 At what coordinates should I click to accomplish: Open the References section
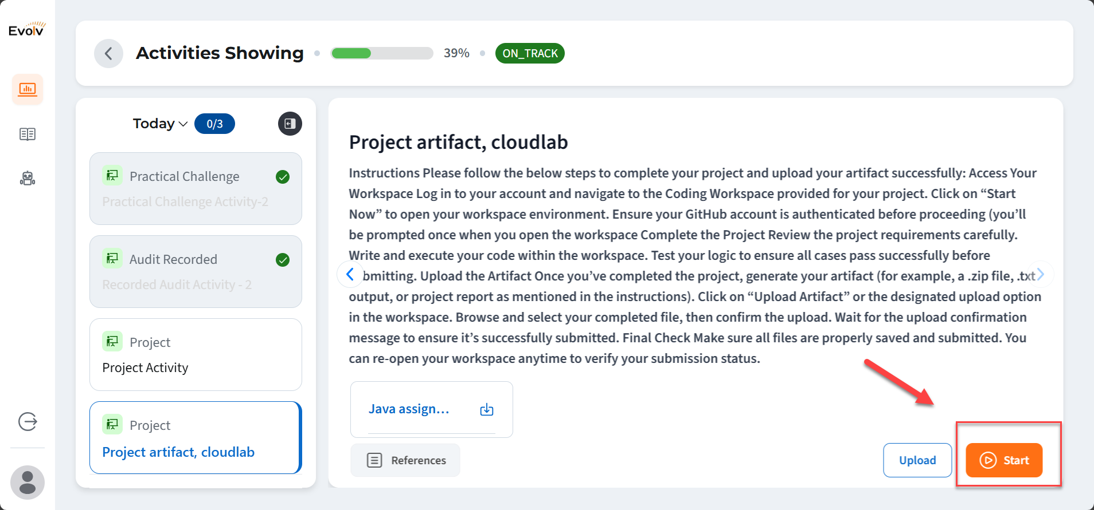point(405,460)
